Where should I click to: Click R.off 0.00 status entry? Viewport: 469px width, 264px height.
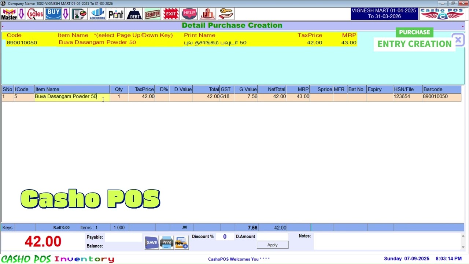tap(61, 228)
